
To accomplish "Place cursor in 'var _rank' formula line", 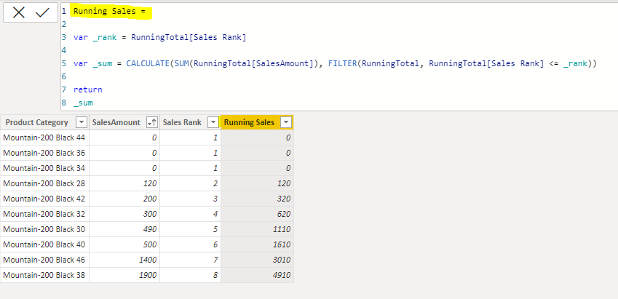I will [x=159, y=37].
